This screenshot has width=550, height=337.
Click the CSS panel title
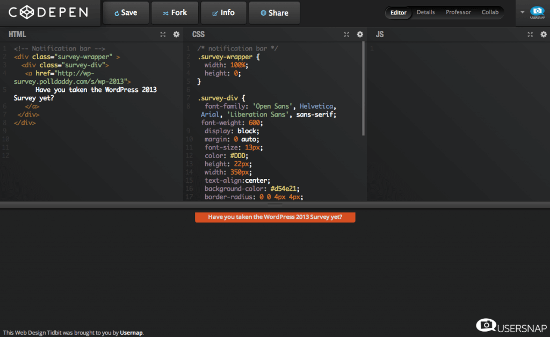click(x=198, y=34)
